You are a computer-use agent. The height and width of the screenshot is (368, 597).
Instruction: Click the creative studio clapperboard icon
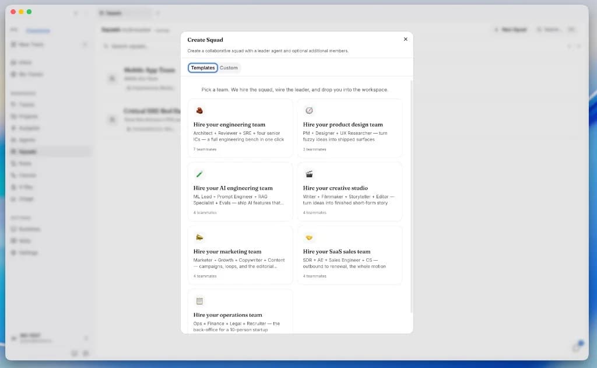click(309, 174)
